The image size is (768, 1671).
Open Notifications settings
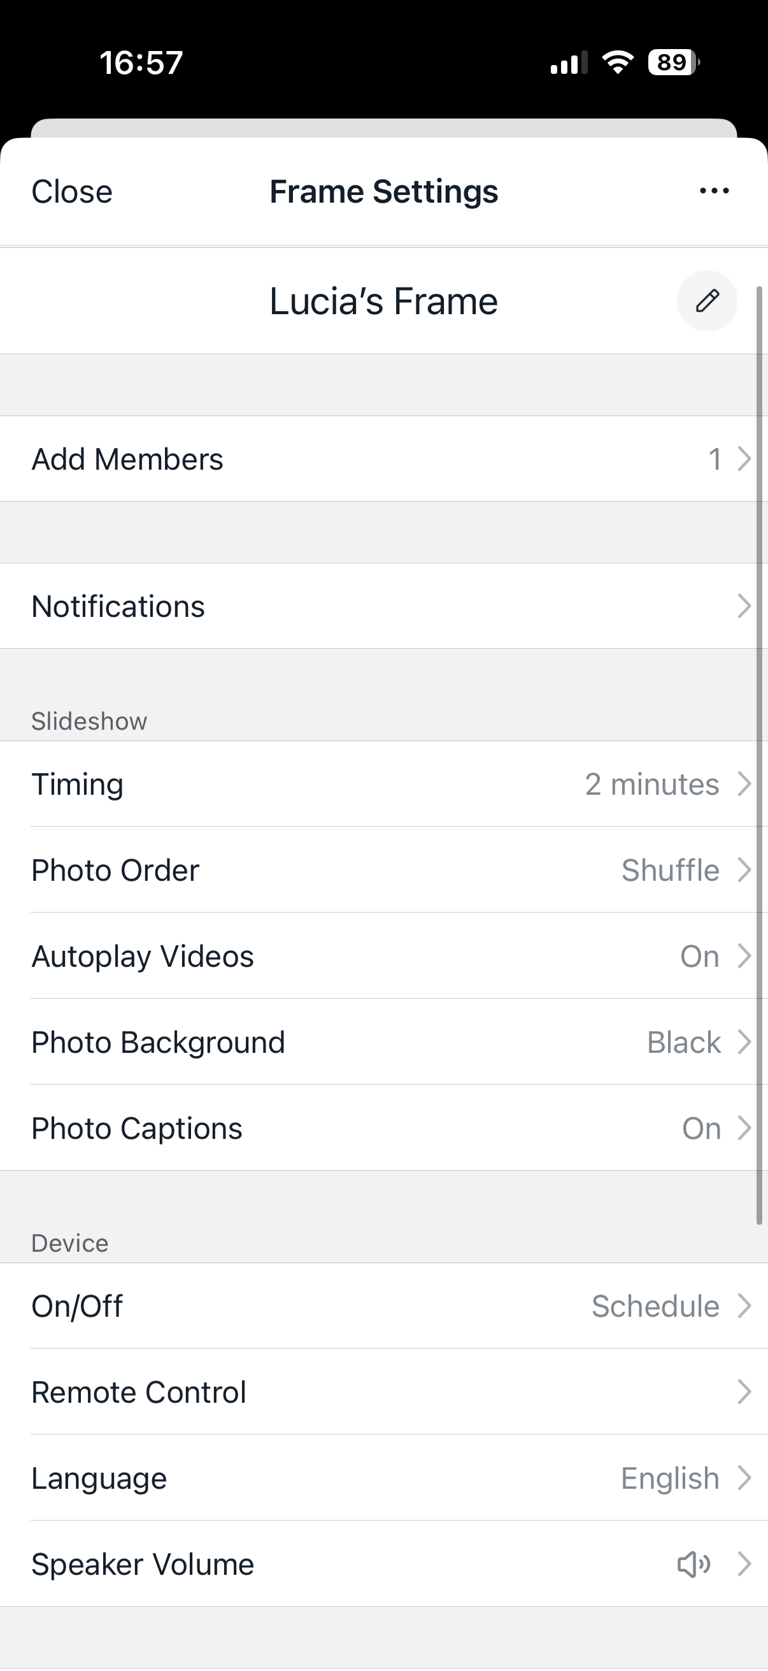pyautogui.click(x=383, y=607)
